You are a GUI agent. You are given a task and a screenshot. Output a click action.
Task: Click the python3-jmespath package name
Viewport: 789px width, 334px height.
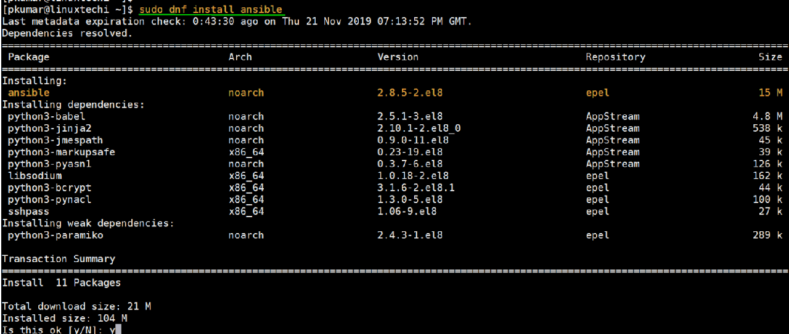[52, 140]
